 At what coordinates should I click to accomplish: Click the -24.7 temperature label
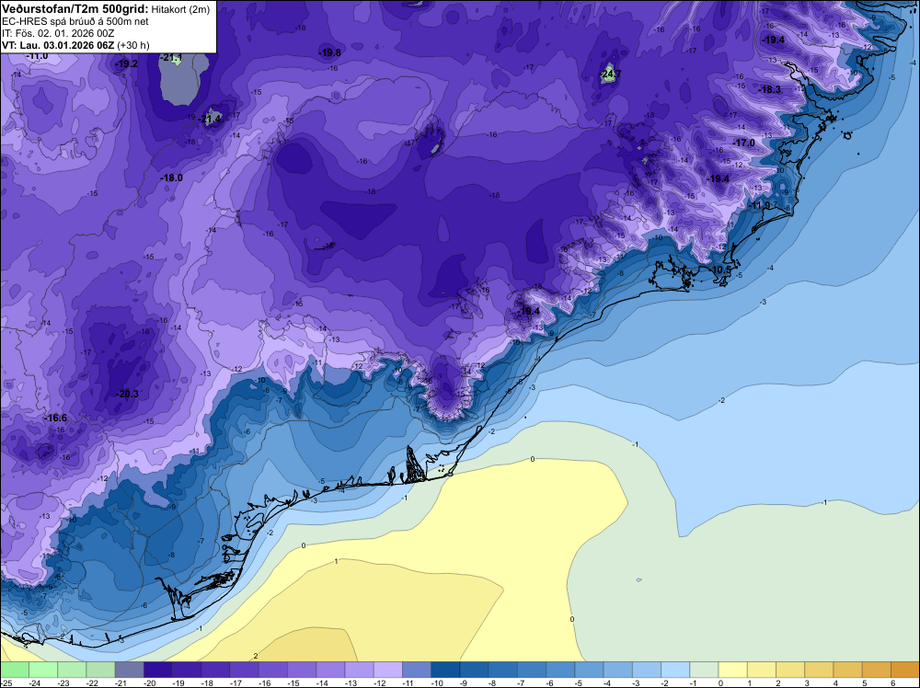pyautogui.click(x=611, y=74)
